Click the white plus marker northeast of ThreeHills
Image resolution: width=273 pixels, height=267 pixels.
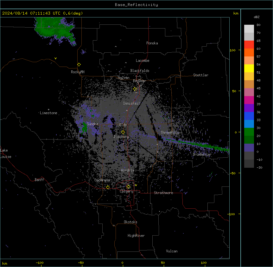[x=194, y=119]
